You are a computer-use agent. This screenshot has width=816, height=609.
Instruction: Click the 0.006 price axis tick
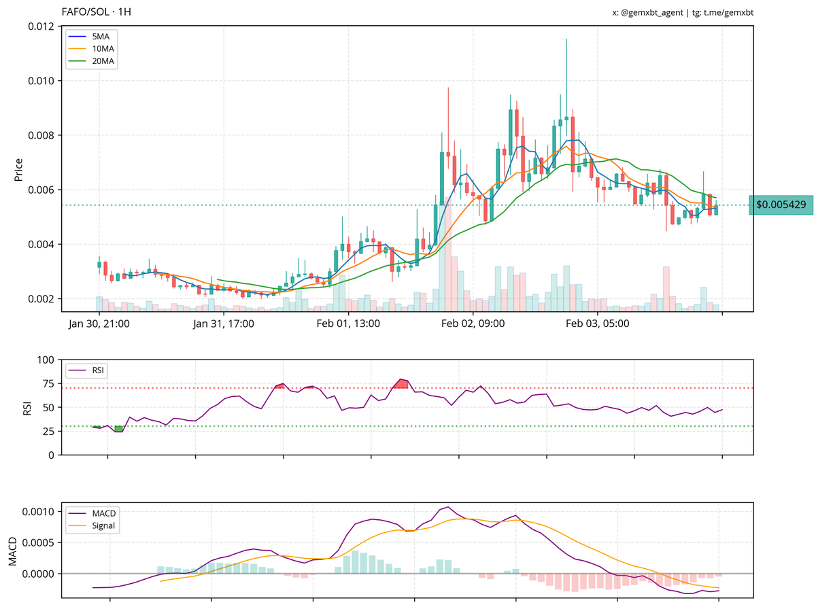coord(41,190)
